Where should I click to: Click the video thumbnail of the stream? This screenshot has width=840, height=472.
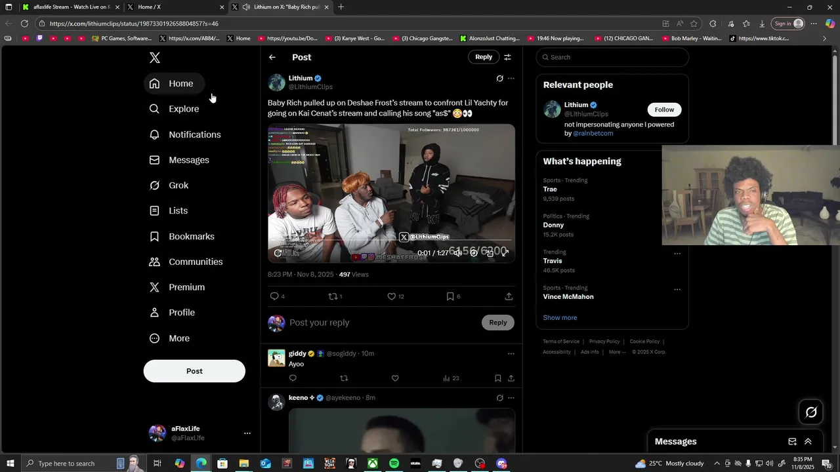tap(391, 193)
